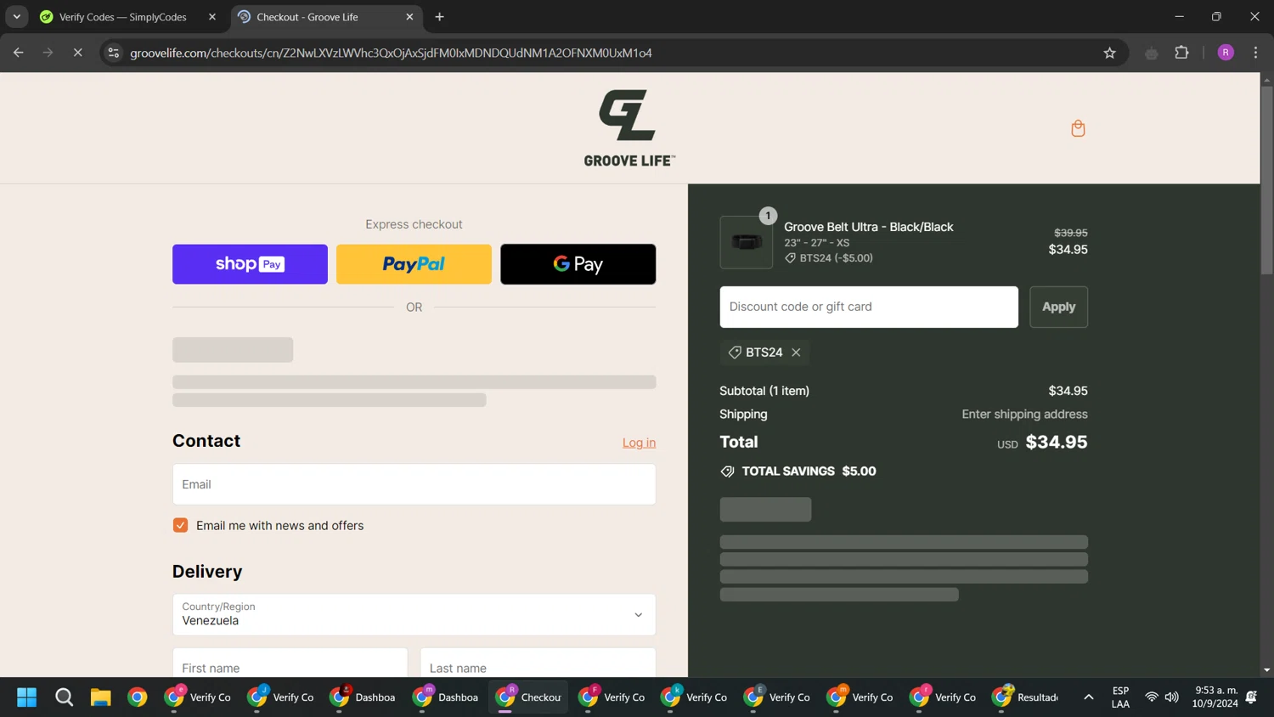Open the taskbar clock and date
Viewport: 1274px width, 717px height.
(x=1215, y=697)
